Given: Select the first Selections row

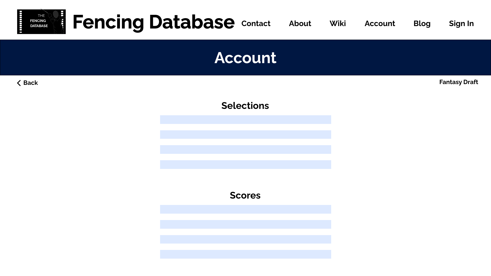Looking at the screenshot, I should [245, 120].
